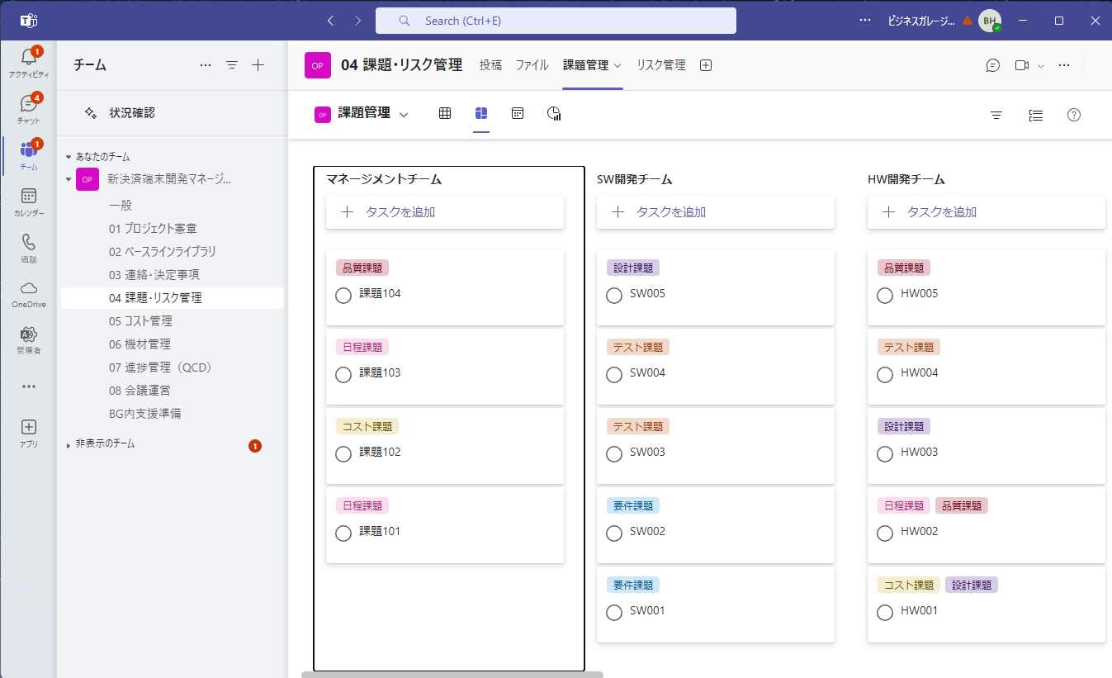Click the 要件課題 label on SW002
1112x678 pixels.
tap(633, 505)
